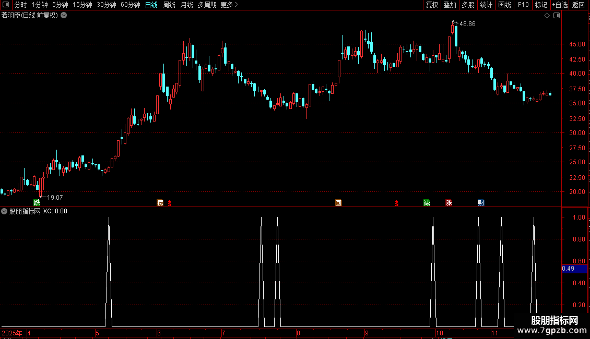This screenshot has width=590, height=339.
Task: Select the 1分钟 period
Action: tap(40, 5)
